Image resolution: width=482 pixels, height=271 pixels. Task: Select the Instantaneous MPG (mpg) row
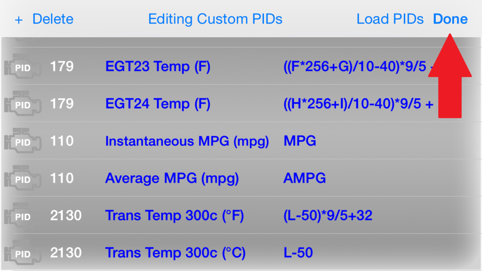[241, 141]
